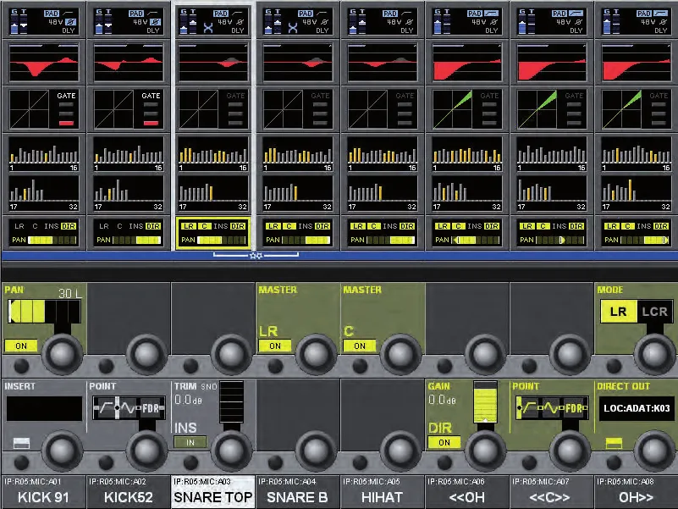Open the EQ curve display of SNARE TOP
678x509 pixels.
click(x=213, y=63)
